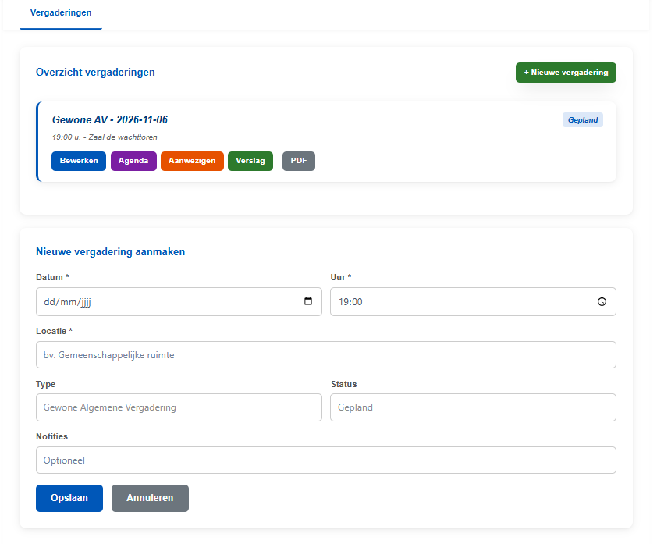Open the Verslag of the meeting
This screenshot has width=657, height=544.
[x=250, y=161]
